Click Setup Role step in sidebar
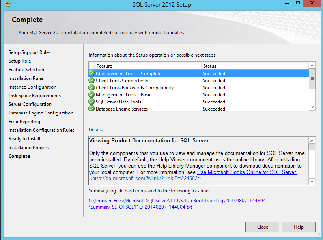323x240 pixels. (20, 61)
